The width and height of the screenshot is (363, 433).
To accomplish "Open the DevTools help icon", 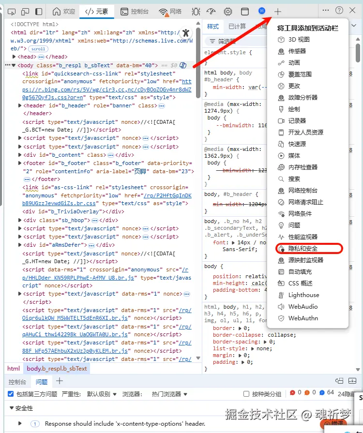I will (x=339, y=10).
